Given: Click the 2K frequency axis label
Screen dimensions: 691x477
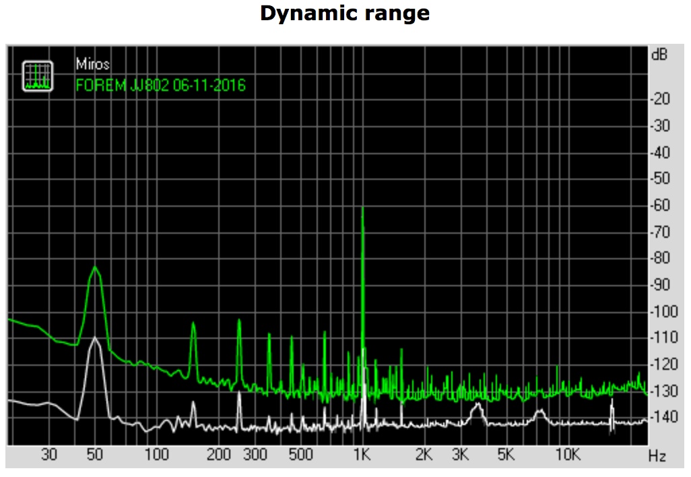Looking at the screenshot, I should (424, 455).
